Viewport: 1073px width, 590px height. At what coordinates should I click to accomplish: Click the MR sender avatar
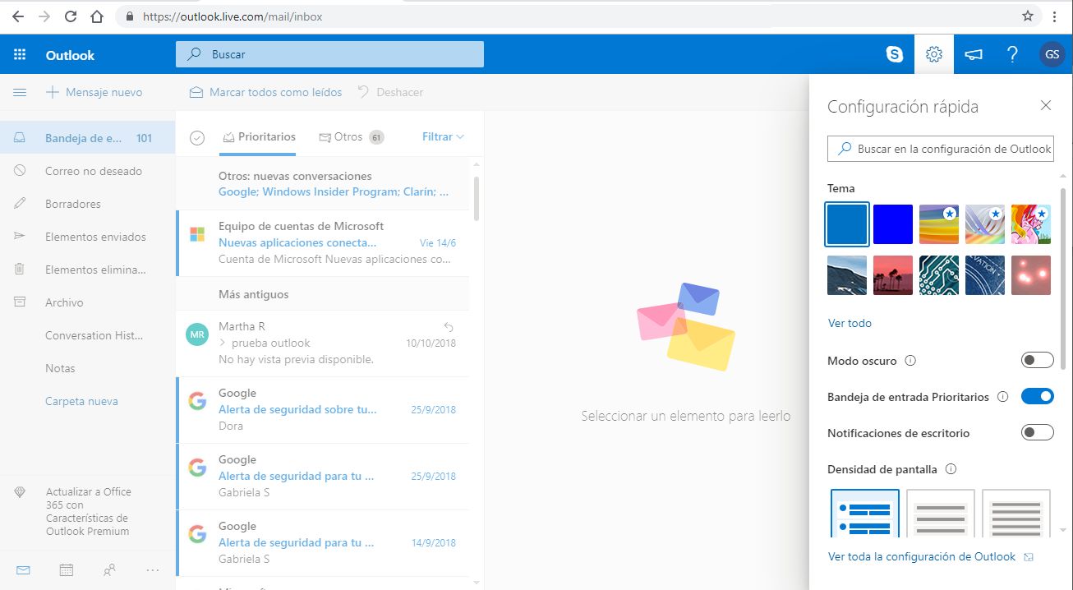[197, 335]
